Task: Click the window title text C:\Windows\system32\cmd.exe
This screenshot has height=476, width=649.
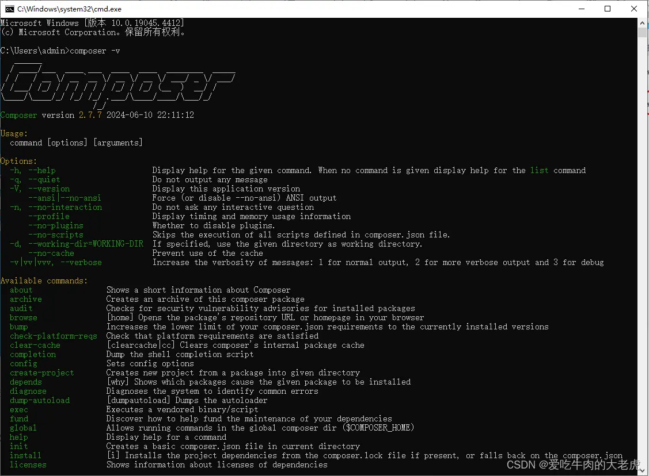Action: [69, 9]
